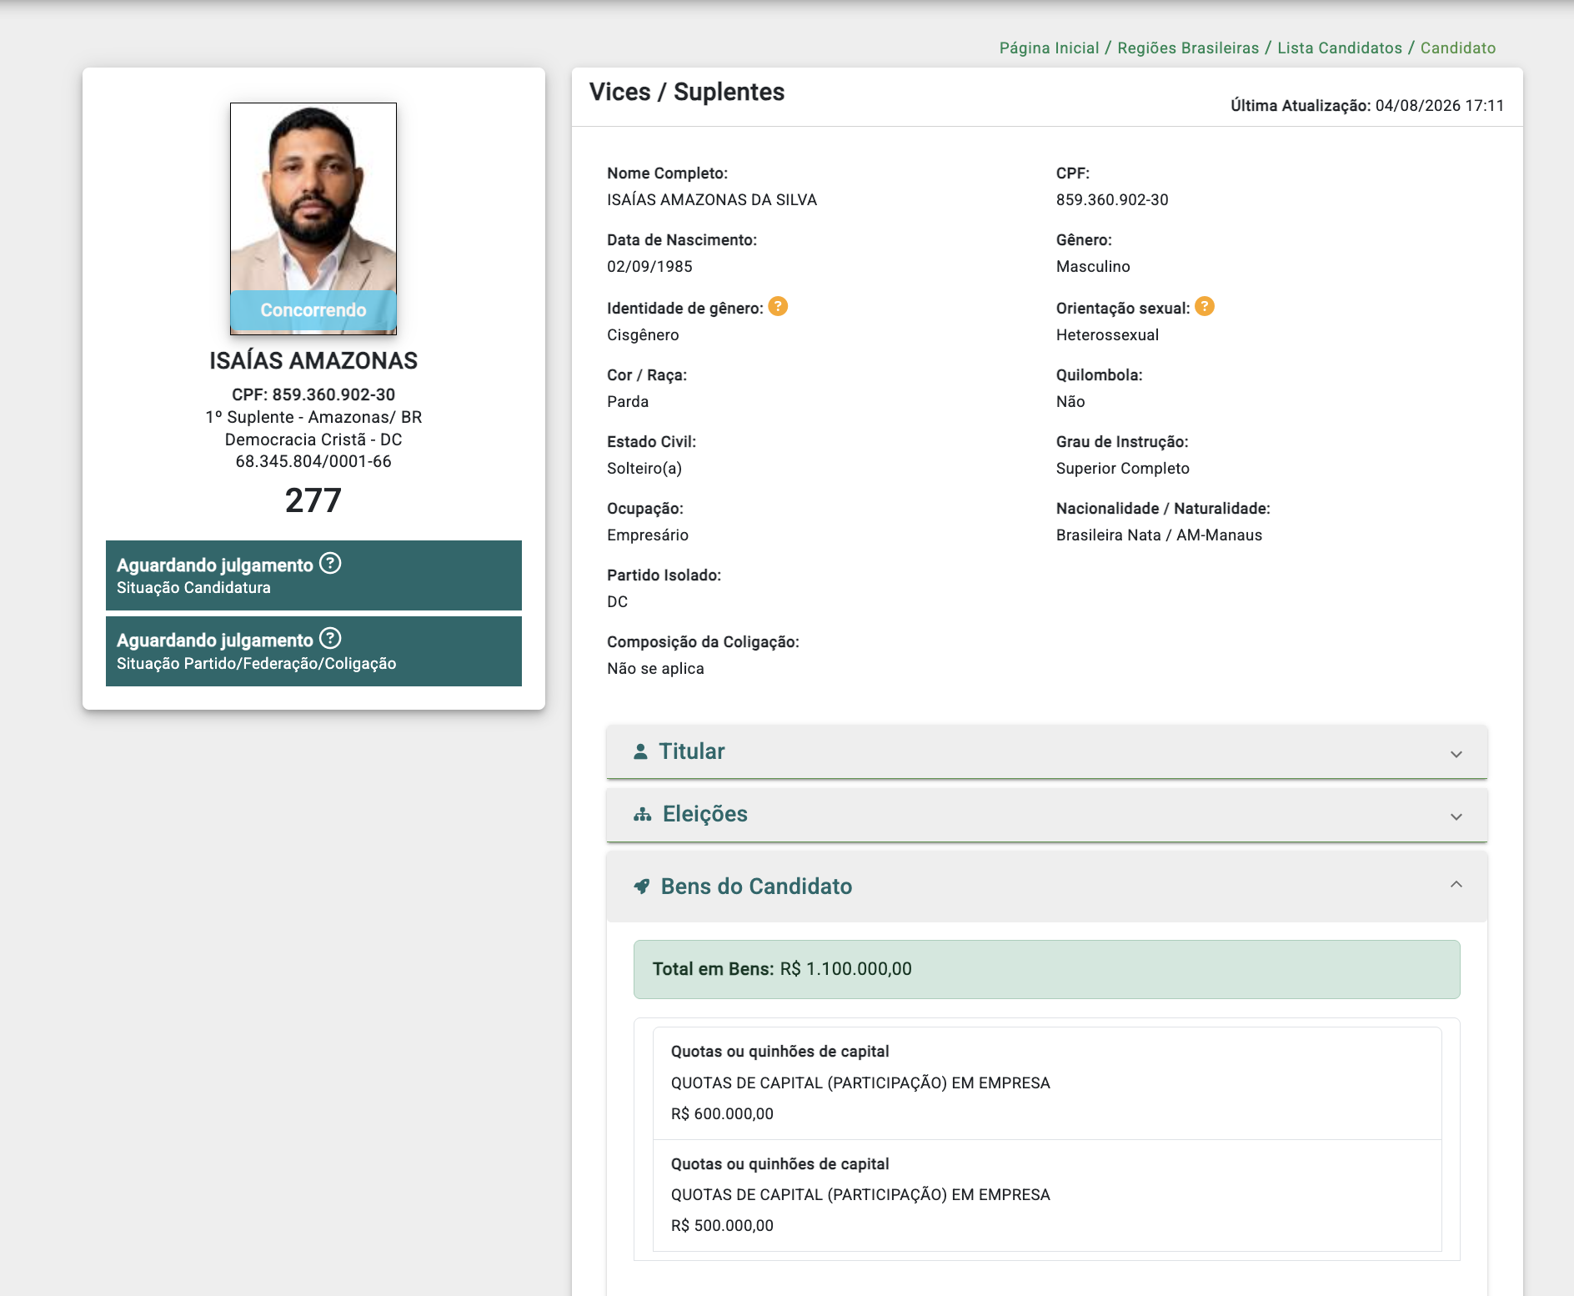Click the Total em Bens summary bar
Viewport: 1574px width, 1296px height.
(1047, 969)
